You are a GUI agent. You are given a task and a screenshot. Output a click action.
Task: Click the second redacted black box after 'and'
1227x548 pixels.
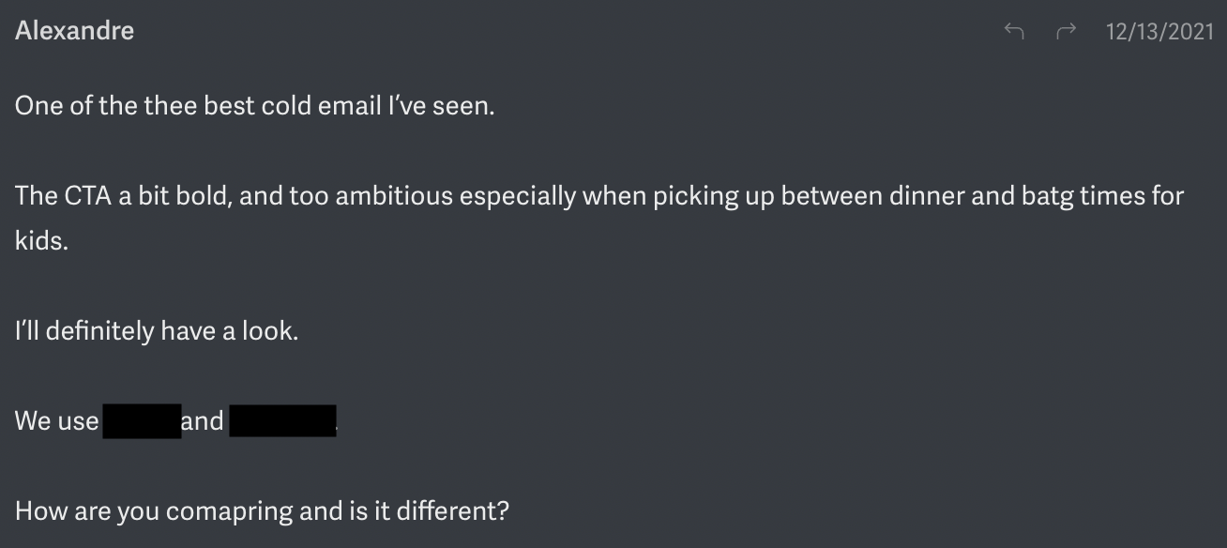pyautogui.click(x=282, y=420)
